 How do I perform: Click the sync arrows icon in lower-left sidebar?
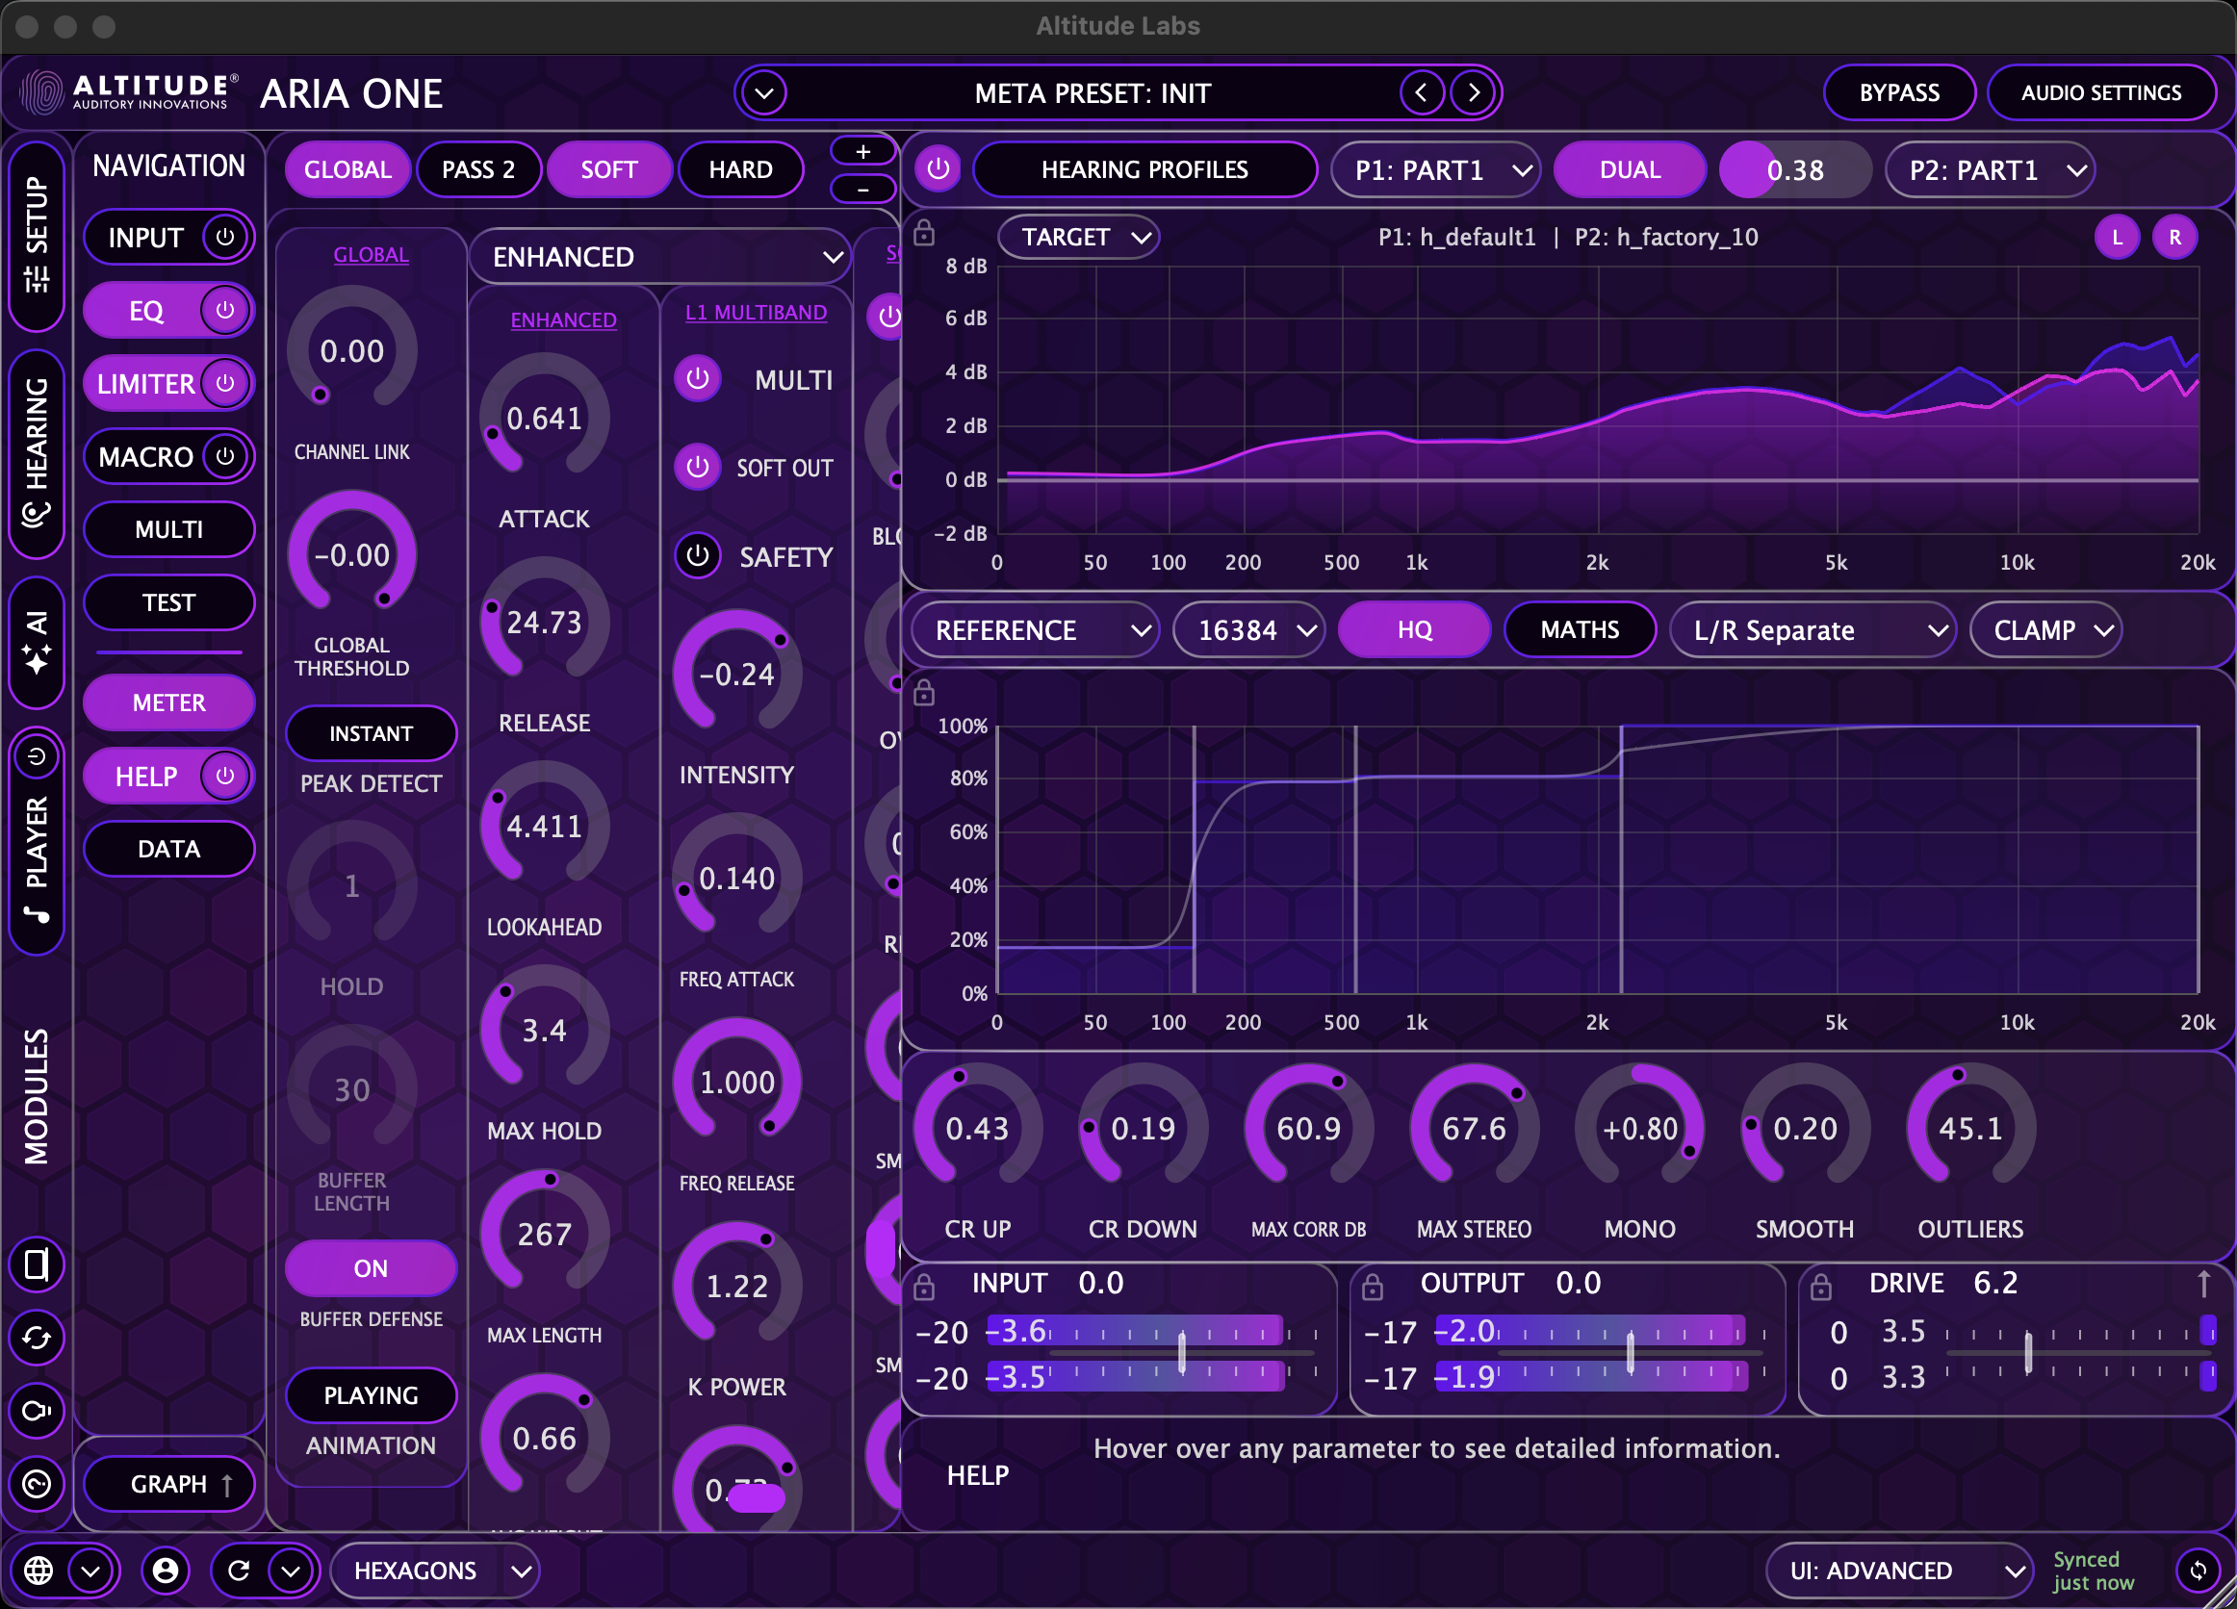[37, 1338]
